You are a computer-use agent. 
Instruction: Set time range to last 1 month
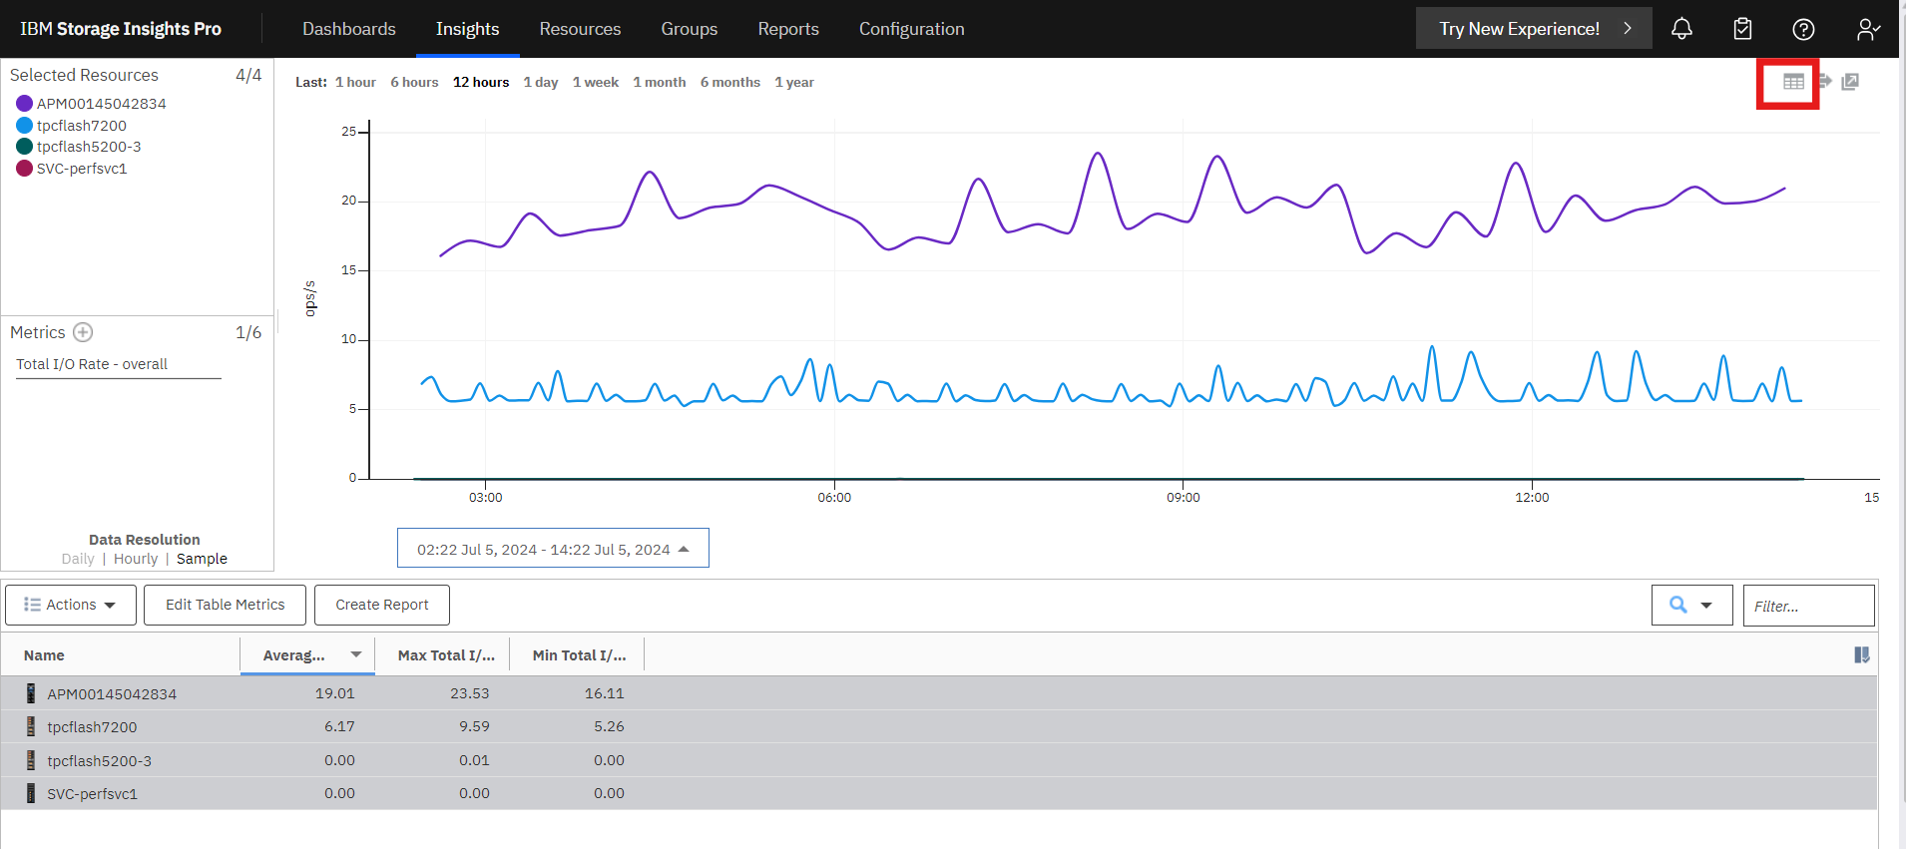(x=660, y=82)
